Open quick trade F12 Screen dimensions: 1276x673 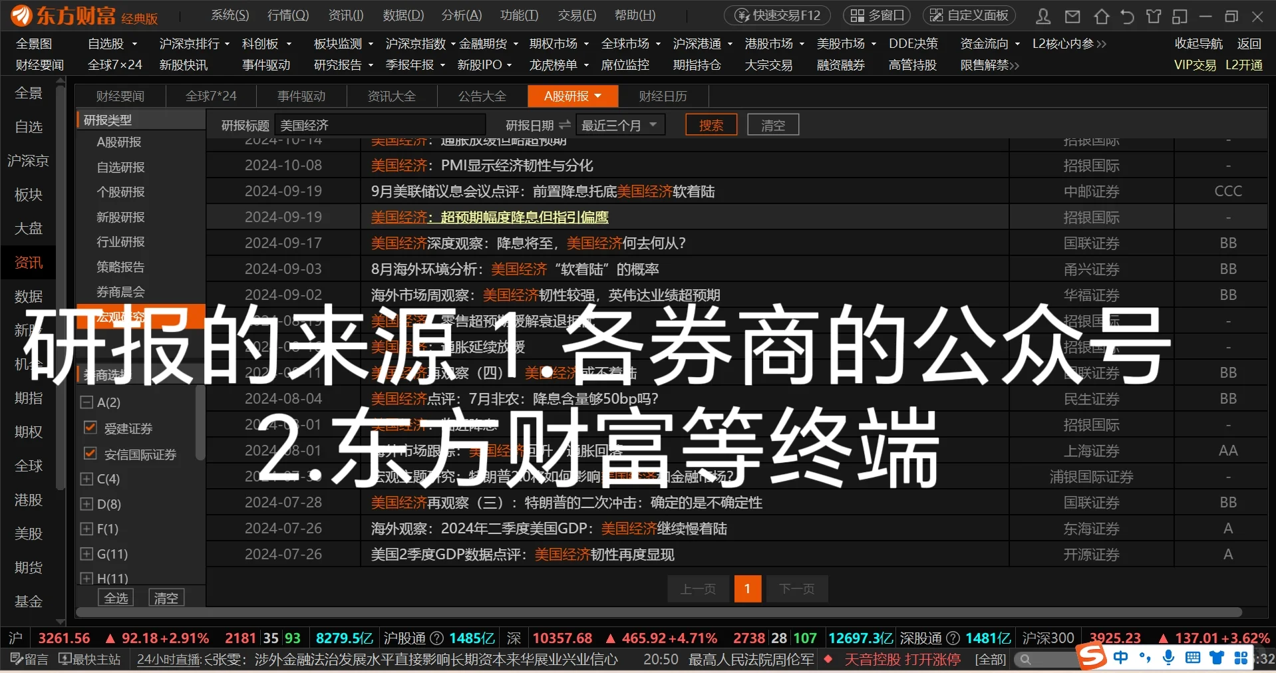777,15
